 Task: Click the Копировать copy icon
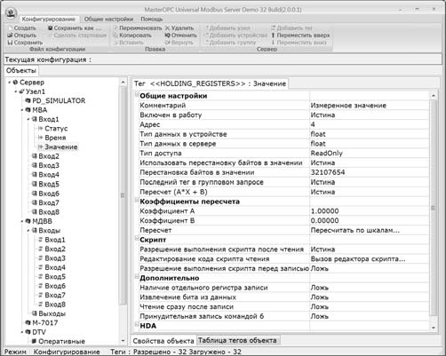(115, 36)
